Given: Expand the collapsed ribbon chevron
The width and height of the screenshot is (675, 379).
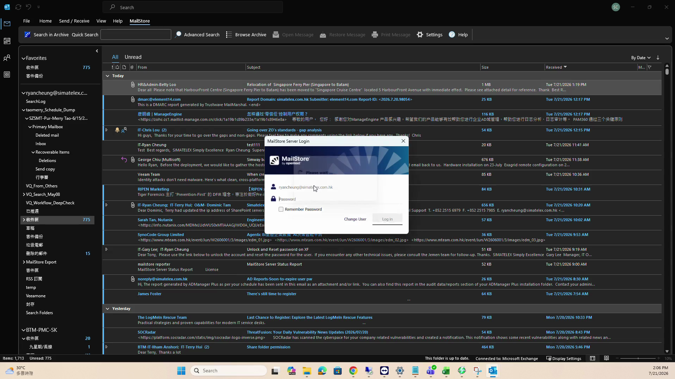Looking at the screenshot, I should [x=667, y=38].
